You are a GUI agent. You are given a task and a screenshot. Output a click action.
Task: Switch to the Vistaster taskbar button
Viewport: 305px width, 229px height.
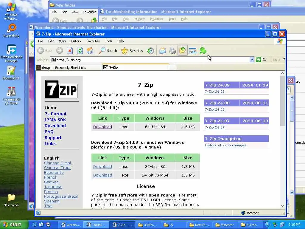click(225, 225)
